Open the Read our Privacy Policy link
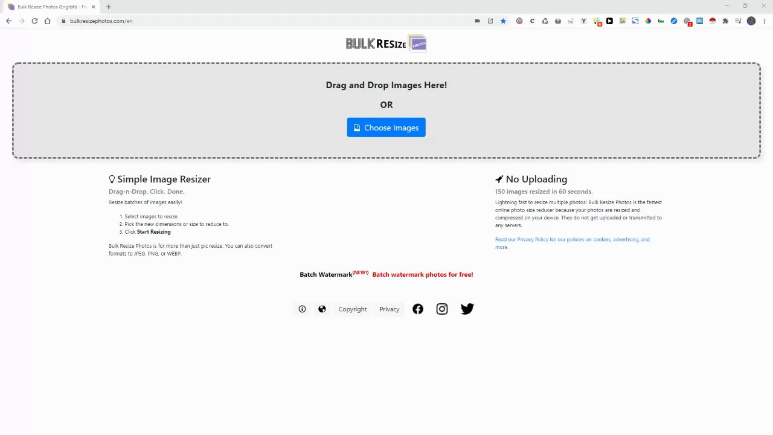773x435 pixels. coord(573,243)
